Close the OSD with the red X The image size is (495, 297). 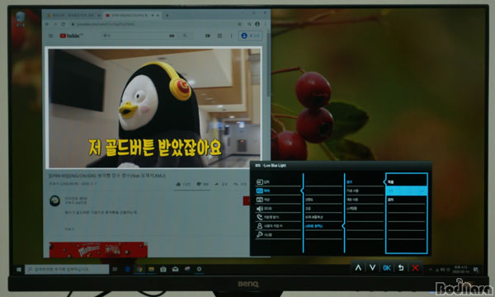[x=415, y=267]
